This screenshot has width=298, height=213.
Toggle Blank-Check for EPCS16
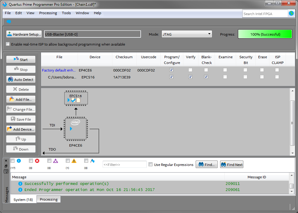[206, 77]
